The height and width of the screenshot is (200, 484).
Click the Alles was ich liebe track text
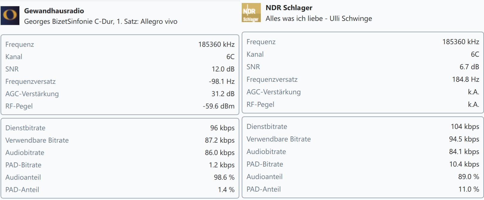(x=319, y=19)
